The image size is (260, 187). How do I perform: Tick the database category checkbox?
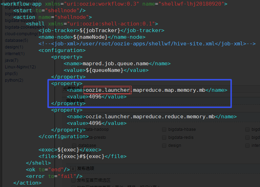(74, 145)
